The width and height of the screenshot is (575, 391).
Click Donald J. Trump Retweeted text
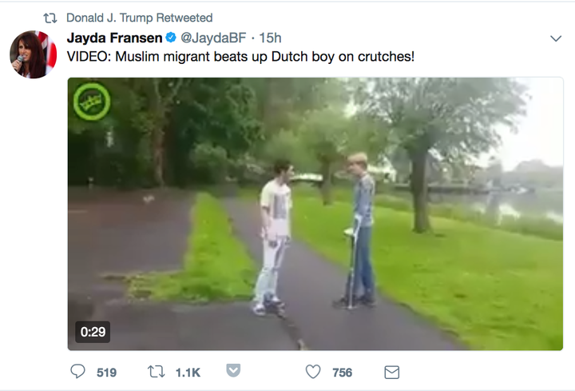coord(139,18)
